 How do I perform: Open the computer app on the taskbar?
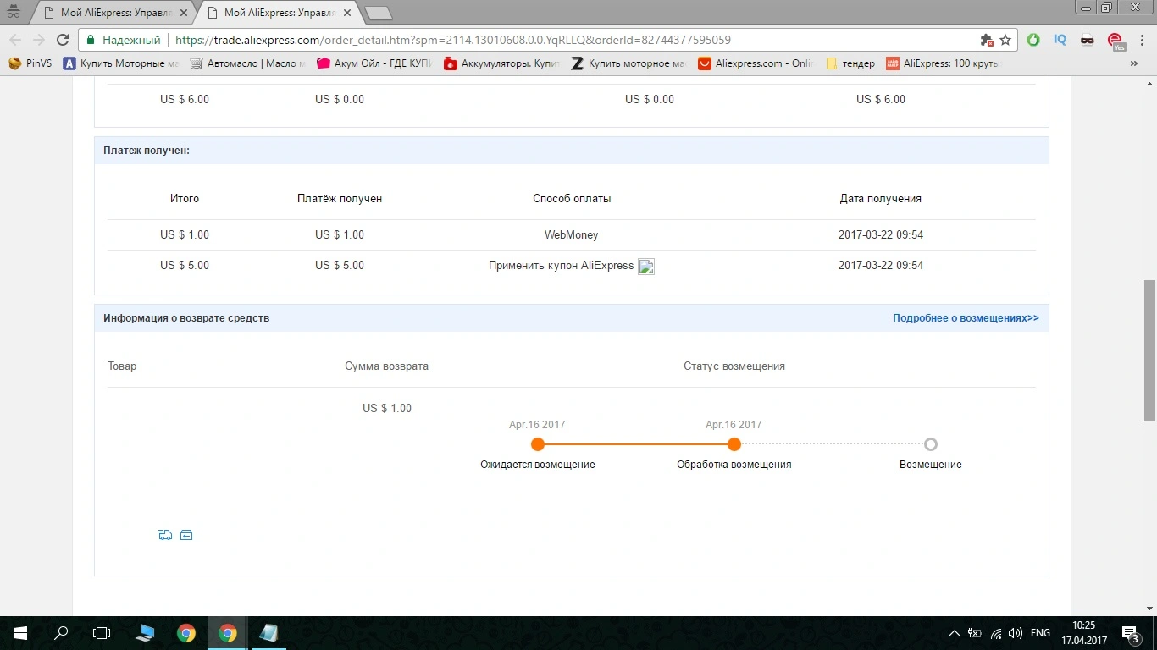coord(145,633)
